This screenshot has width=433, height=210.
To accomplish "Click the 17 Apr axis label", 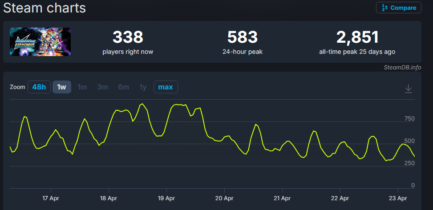I will point(51,198).
